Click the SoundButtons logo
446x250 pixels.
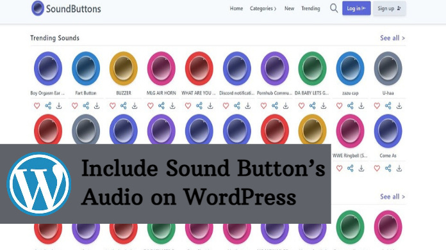coord(66,8)
